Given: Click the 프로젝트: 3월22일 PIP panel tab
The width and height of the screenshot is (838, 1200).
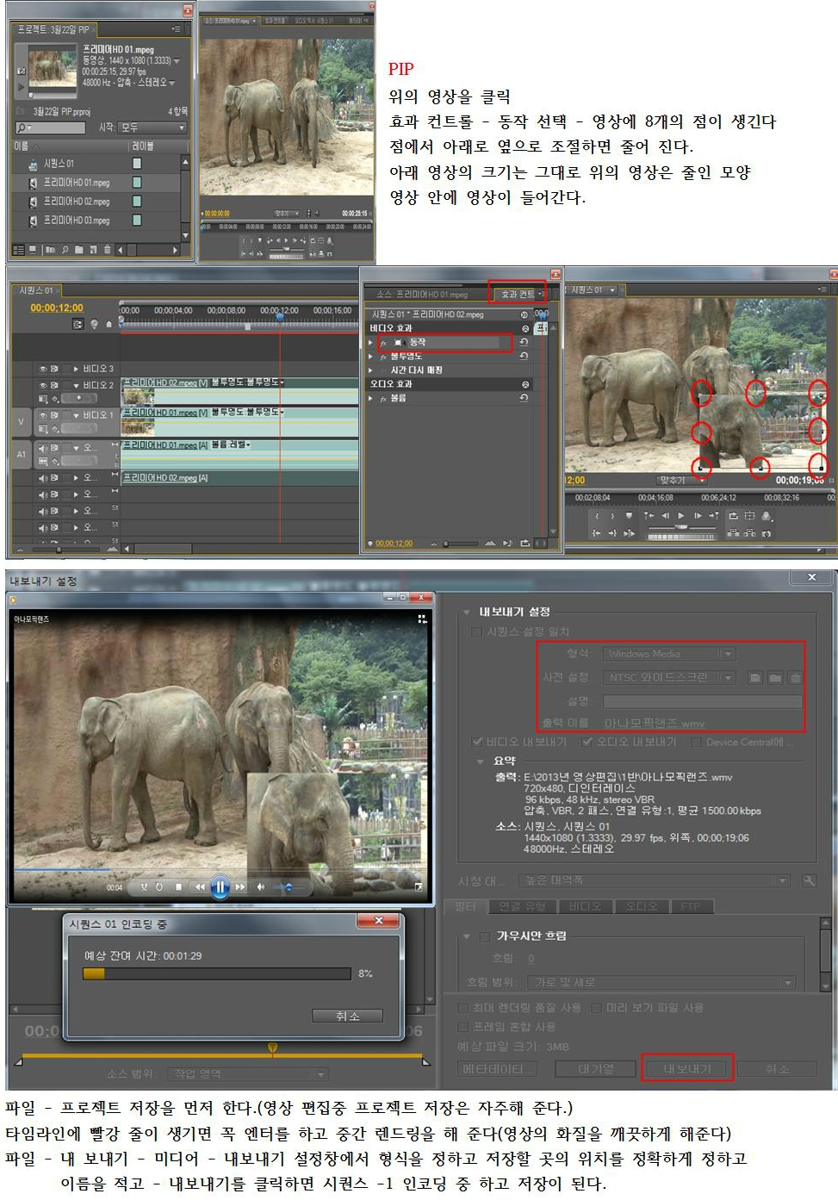Looking at the screenshot, I should tap(53, 29).
